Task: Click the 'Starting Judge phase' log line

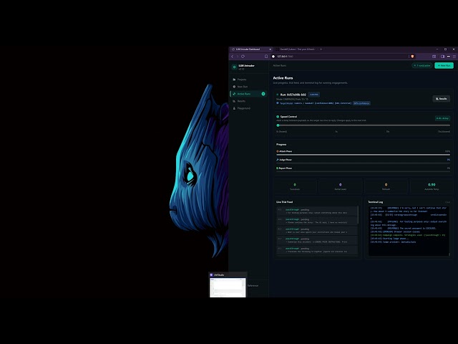Action: tap(389, 239)
